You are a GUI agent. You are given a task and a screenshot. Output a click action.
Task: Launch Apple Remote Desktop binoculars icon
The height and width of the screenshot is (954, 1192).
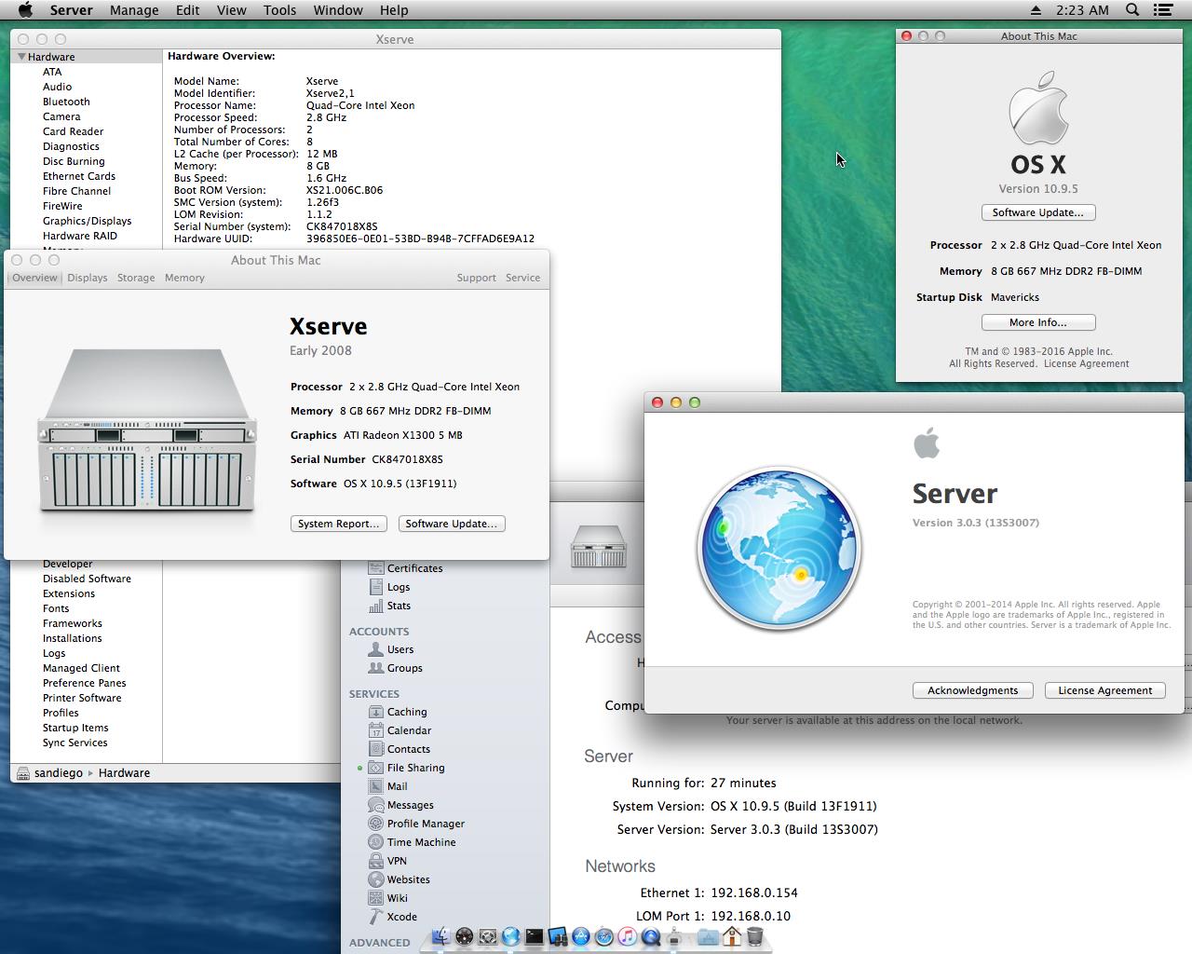tap(558, 936)
